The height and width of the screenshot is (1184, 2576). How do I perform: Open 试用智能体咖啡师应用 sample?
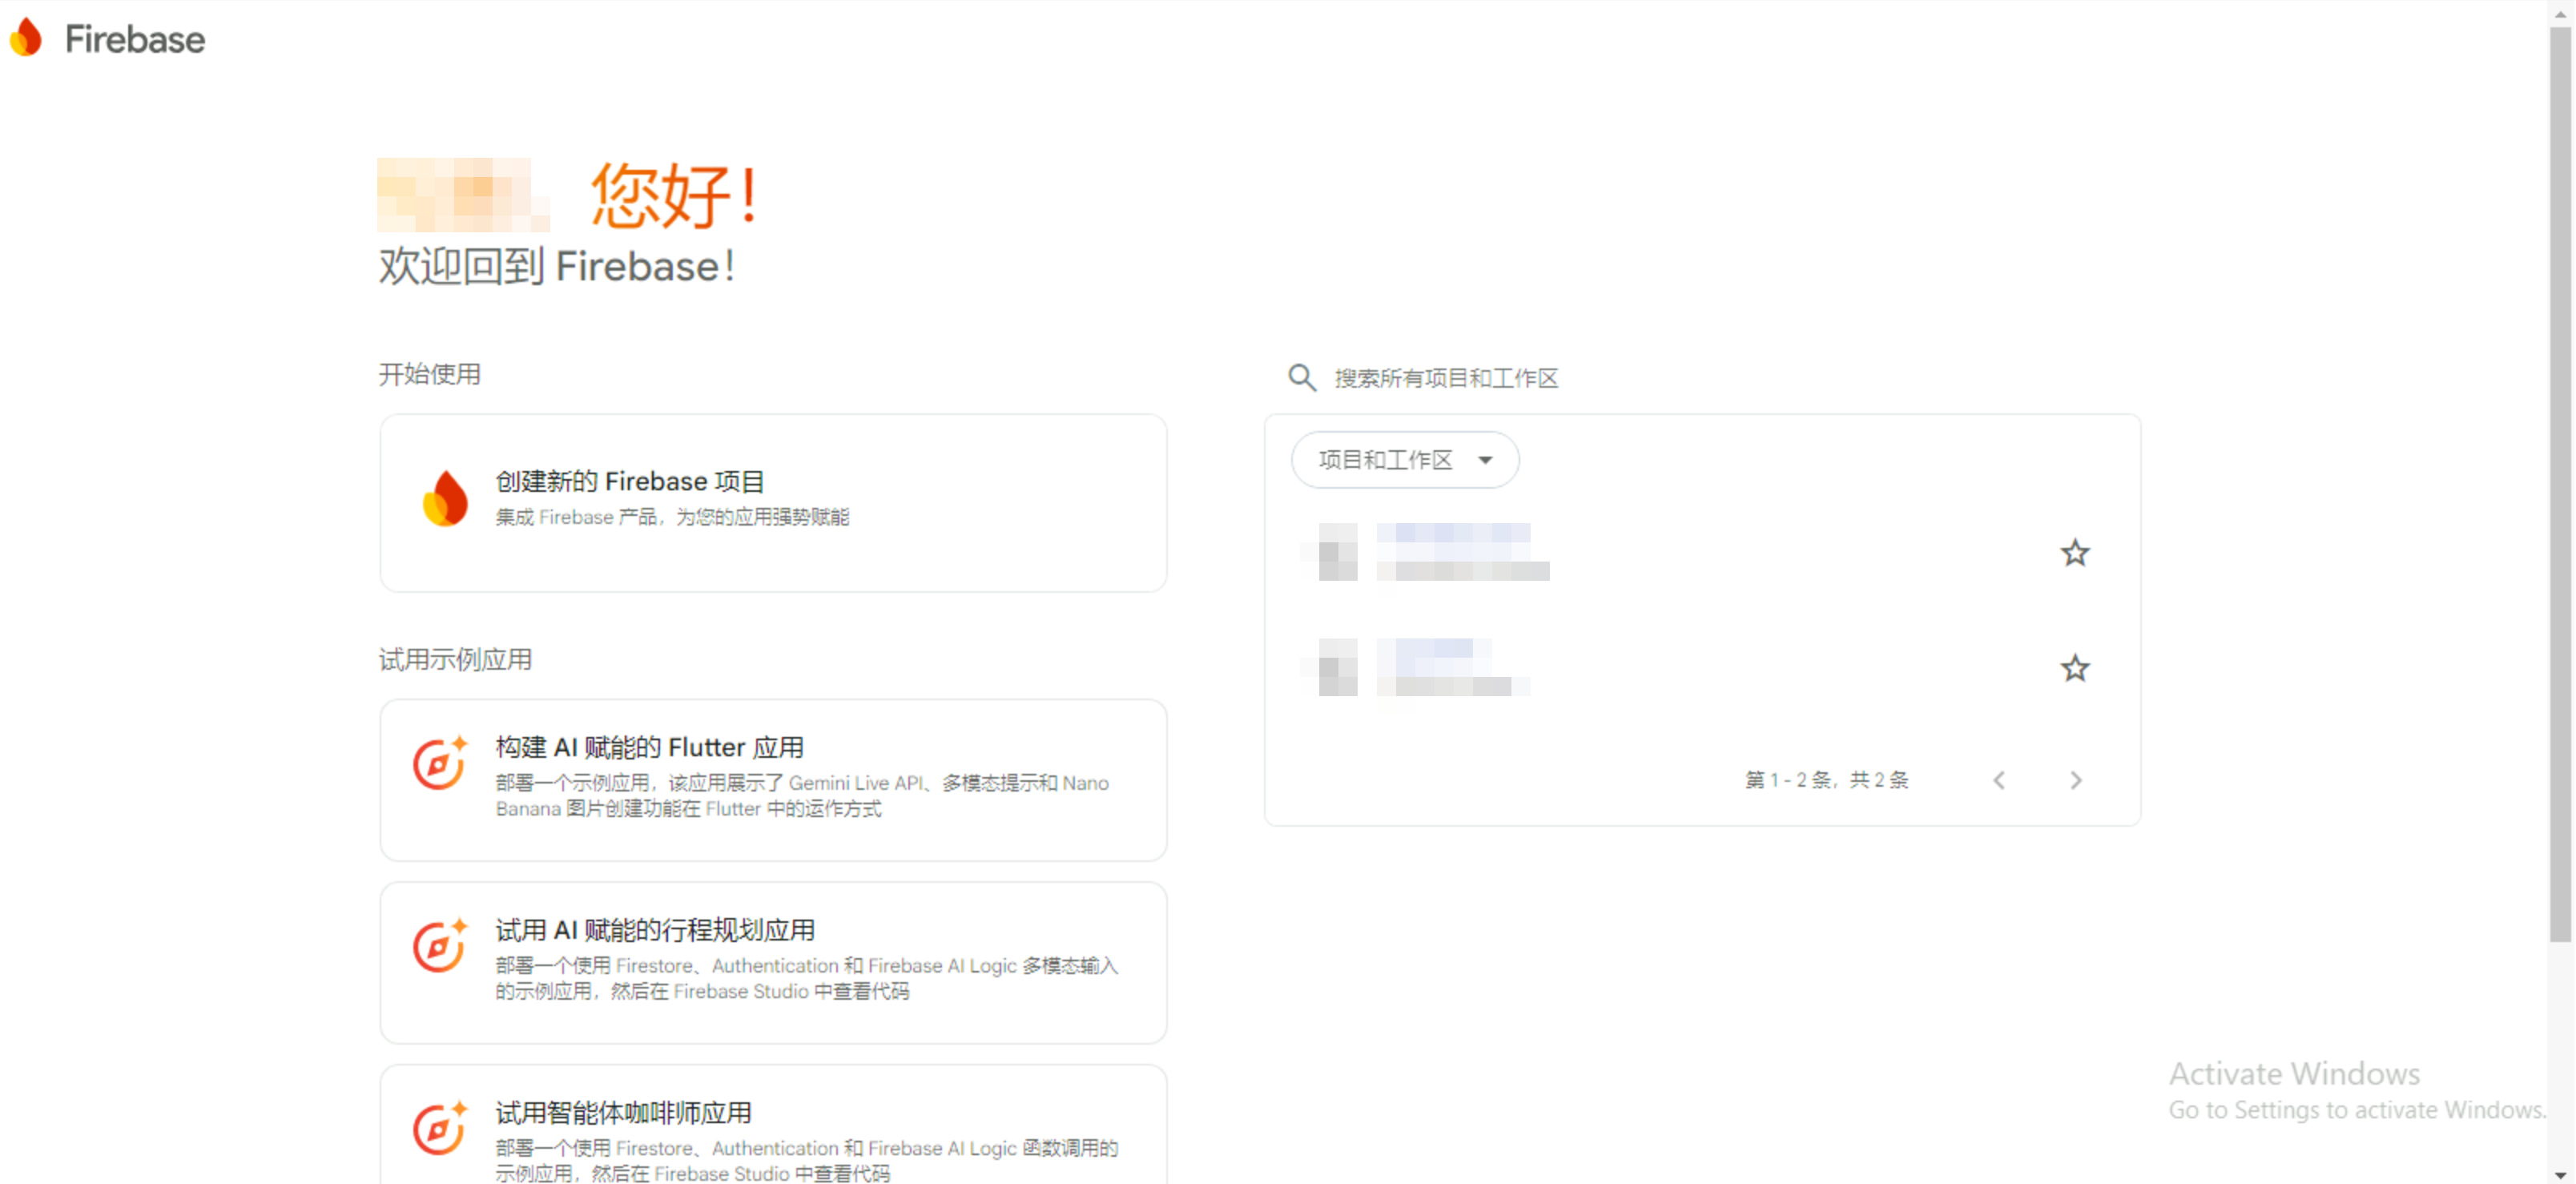pyautogui.click(x=623, y=1113)
